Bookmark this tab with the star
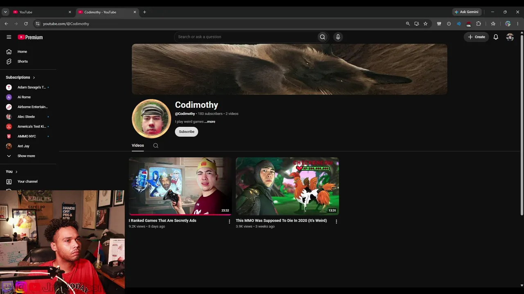The width and height of the screenshot is (524, 294). 425,24
